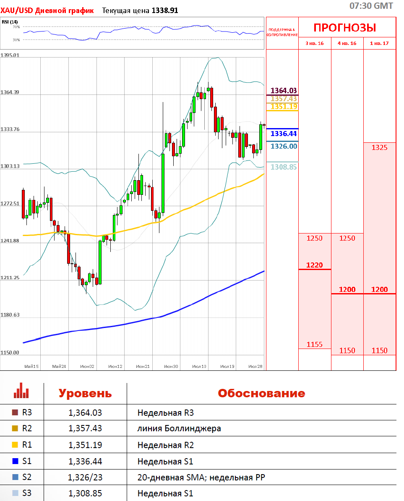Click the Уровень column header
This screenshot has height=501, width=404.
pos(85,393)
